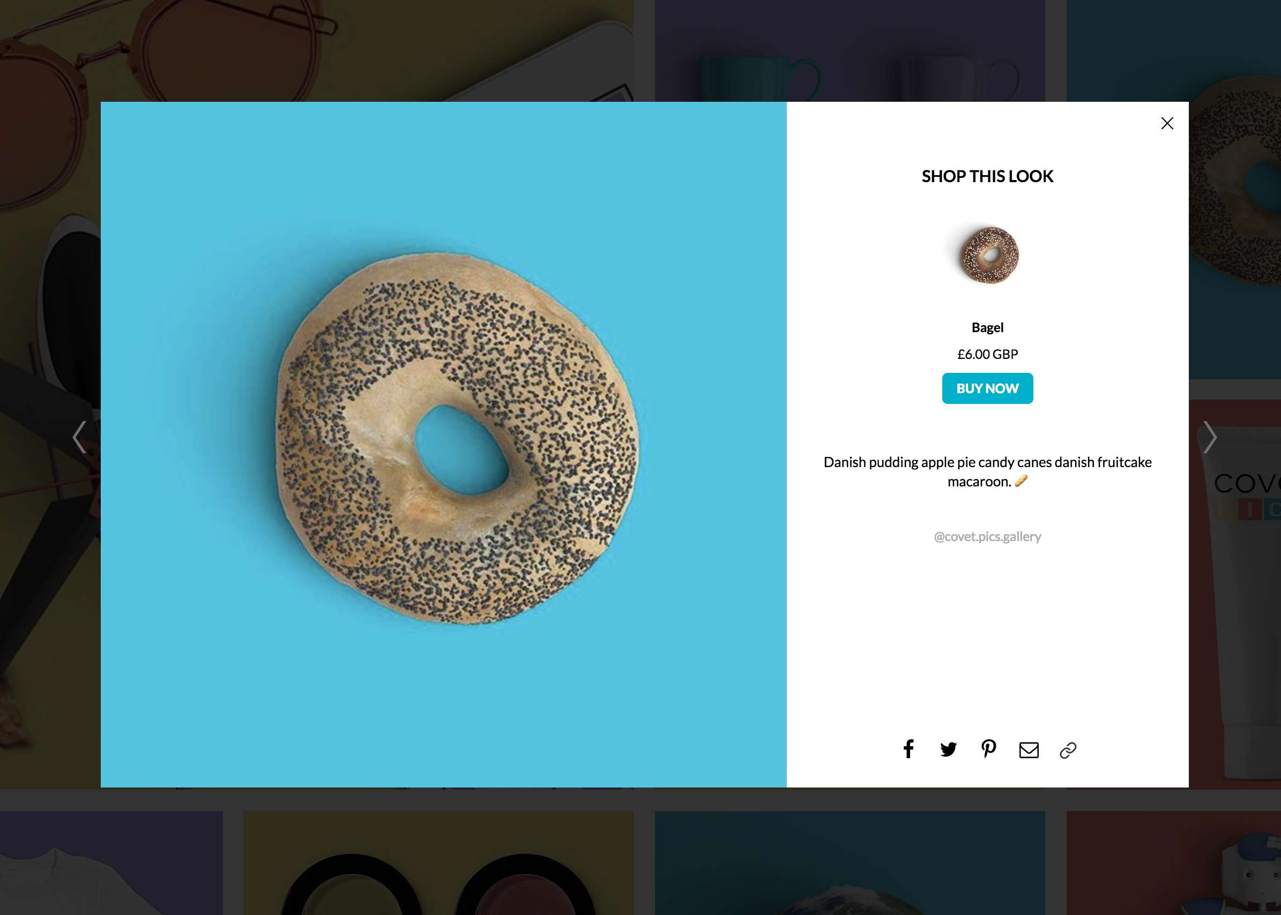Image resolution: width=1281 pixels, height=915 pixels.
Task: Go to next gallery image arrow
Action: click(1209, 437)
